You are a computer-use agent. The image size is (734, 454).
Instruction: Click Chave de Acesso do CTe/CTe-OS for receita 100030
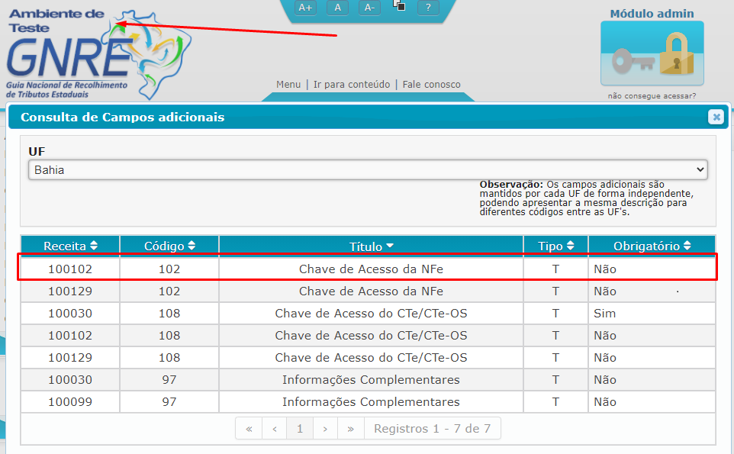(371, 313)
